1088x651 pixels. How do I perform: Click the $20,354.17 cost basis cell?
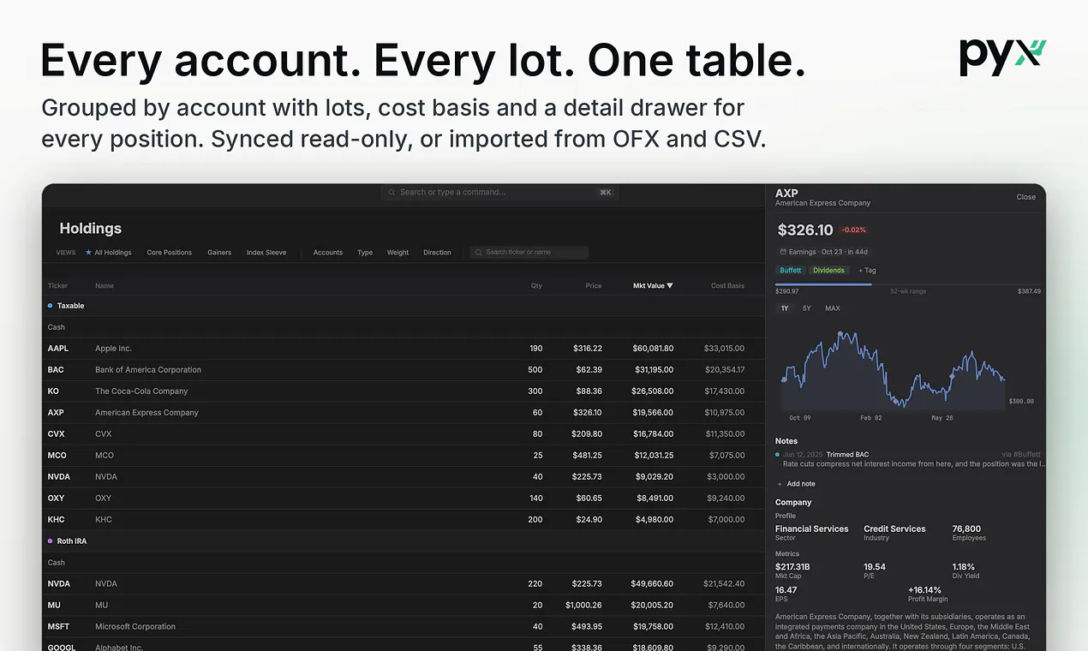[x=725, y=370]
